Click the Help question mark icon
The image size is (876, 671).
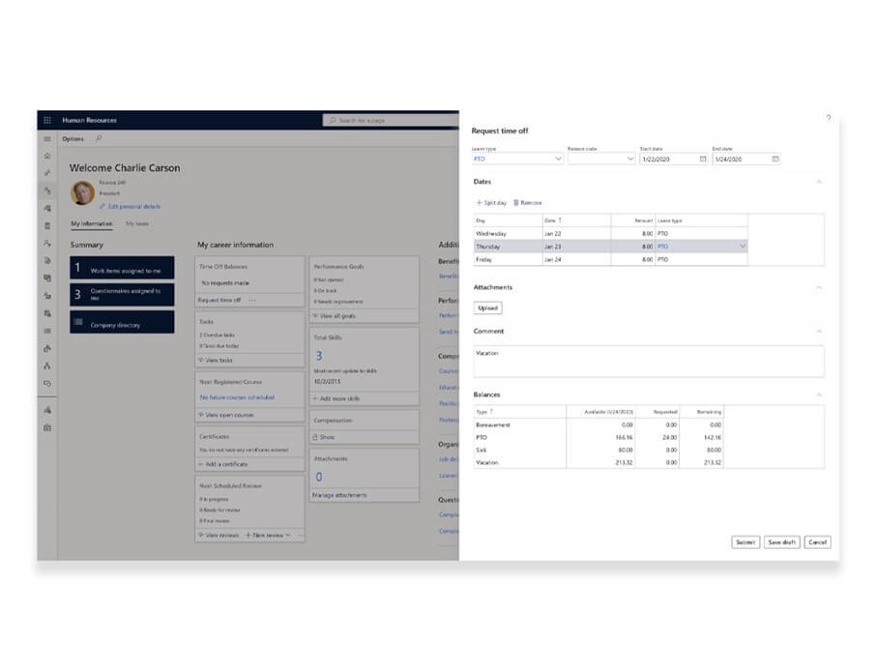pyautogui.click(x=829, y=118)
